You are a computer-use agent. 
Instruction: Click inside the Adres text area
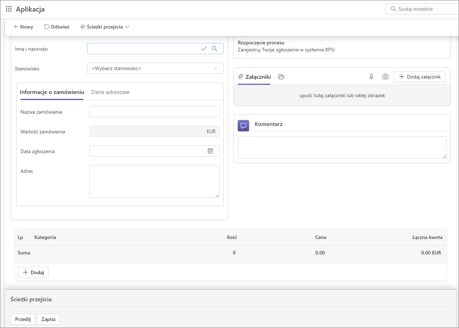coord(154,181)
